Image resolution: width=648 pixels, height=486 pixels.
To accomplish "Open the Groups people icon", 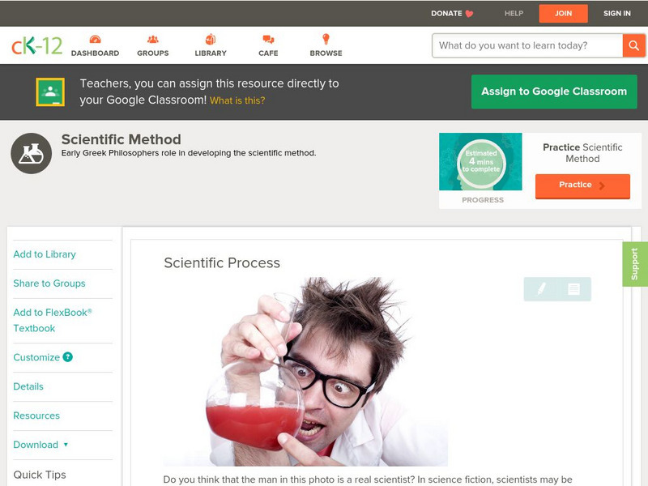I will (153, 39).
